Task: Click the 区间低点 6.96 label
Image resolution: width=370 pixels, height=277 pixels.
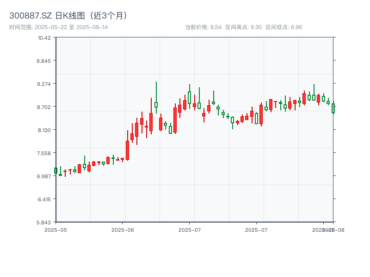Action: pyautogui.click(x=284, y=27)
